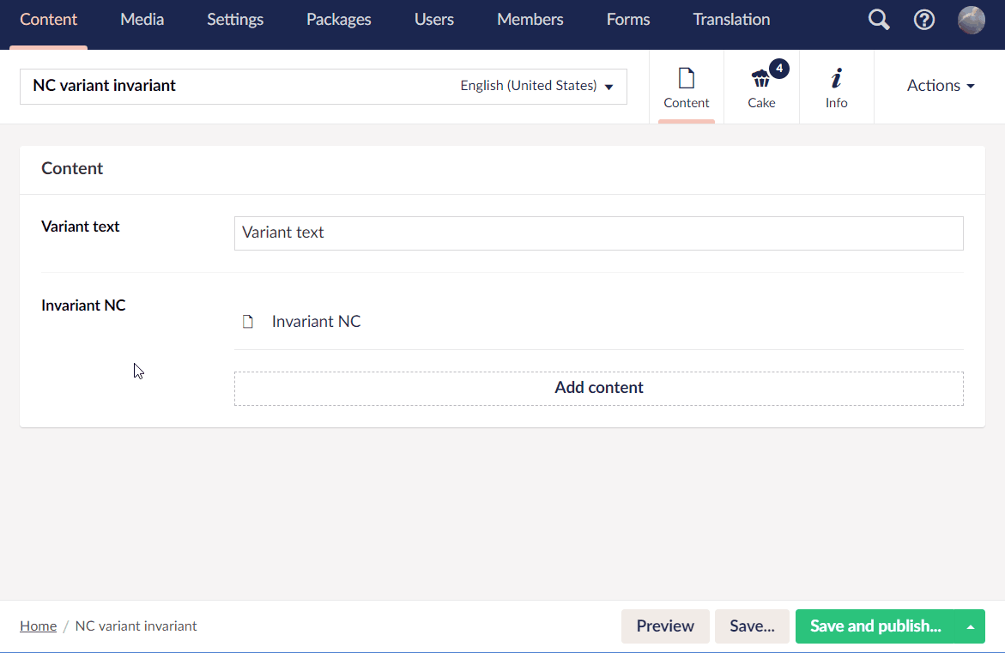
Task: Click the Save button
Action: tap(752, 626)
